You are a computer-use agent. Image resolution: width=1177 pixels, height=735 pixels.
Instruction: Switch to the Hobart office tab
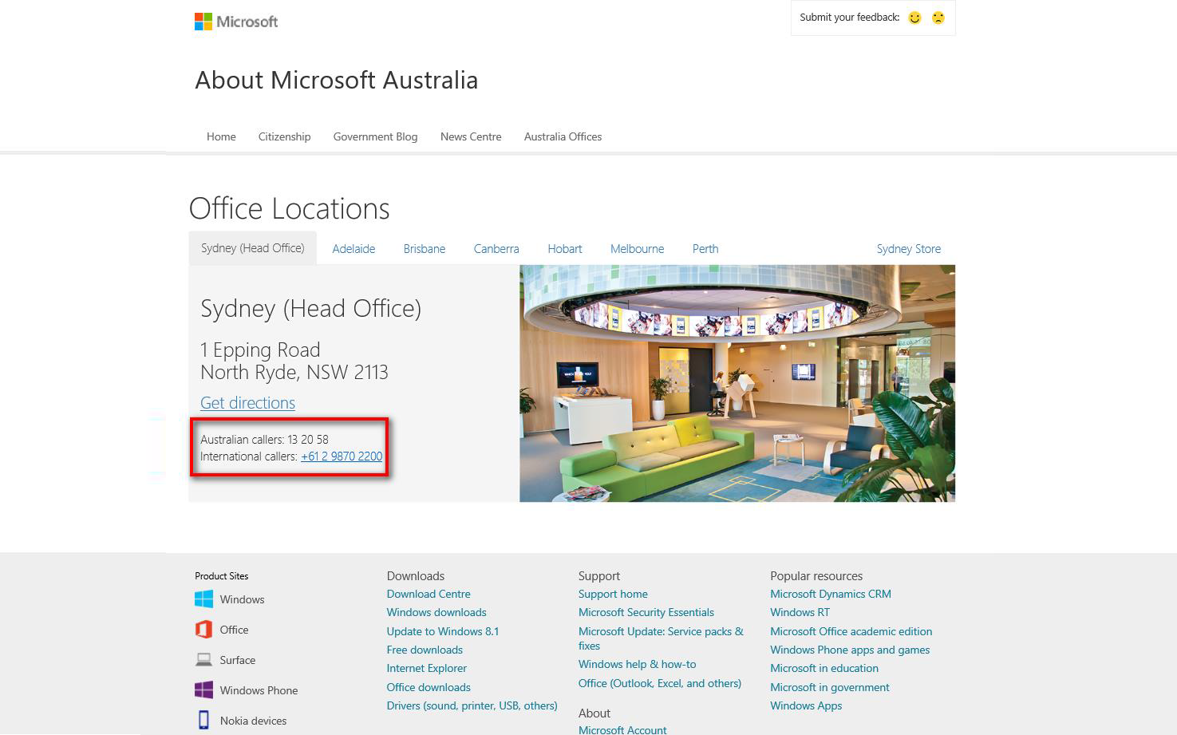tap(565, 249)
